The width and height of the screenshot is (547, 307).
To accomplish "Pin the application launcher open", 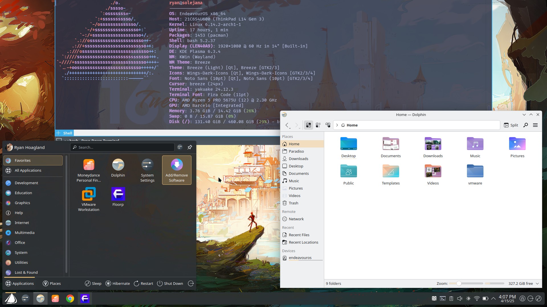I will point(190,147).
